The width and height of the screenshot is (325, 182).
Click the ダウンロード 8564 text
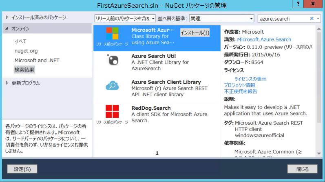click(243, 63)
